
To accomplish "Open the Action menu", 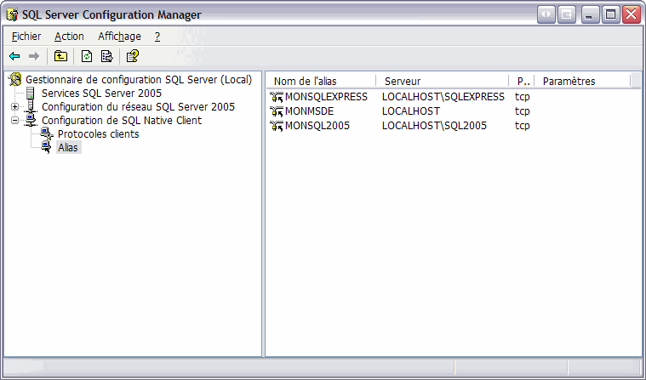I will point(69,37).
